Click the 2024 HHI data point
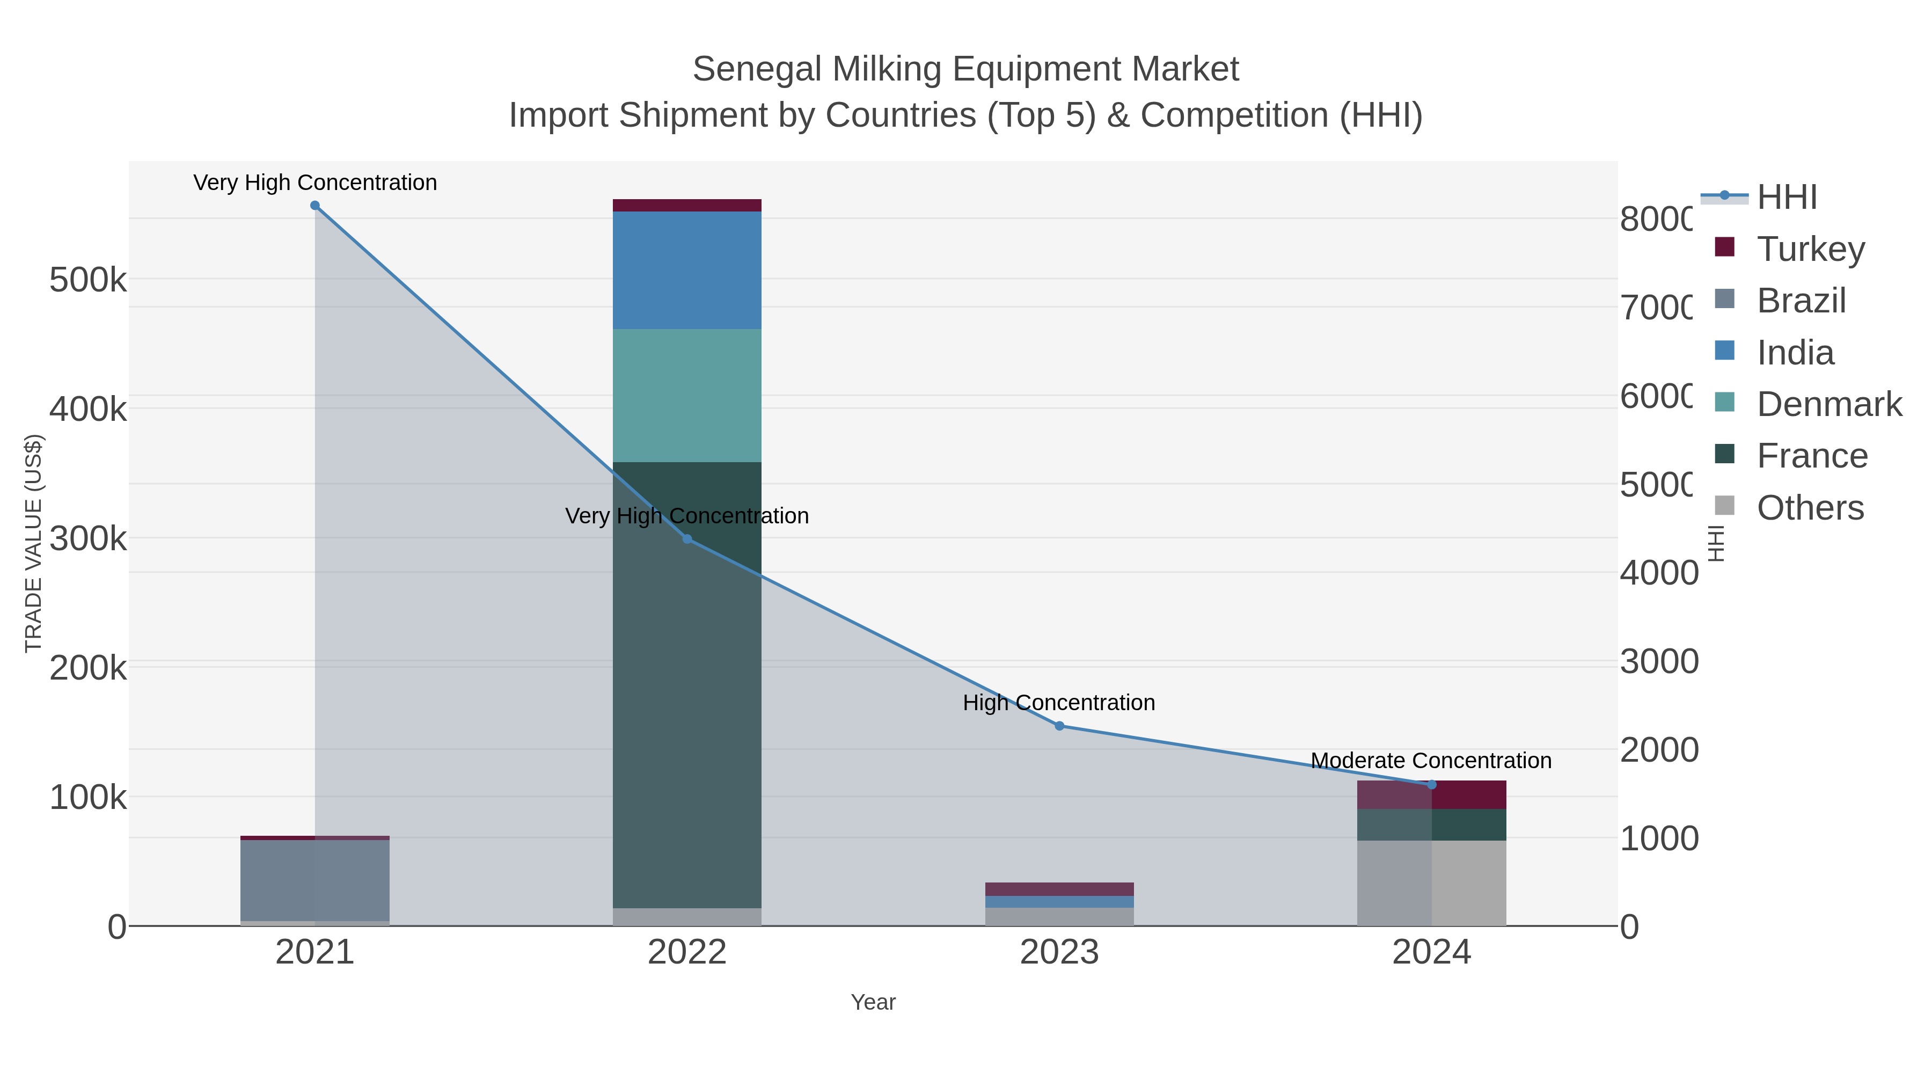The height and width of the screenshot is (1087, 1932). point(1432,785)
